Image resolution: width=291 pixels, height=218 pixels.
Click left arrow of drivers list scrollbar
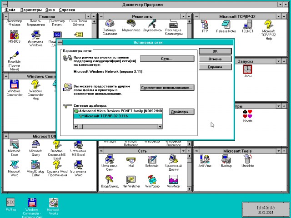76,127
